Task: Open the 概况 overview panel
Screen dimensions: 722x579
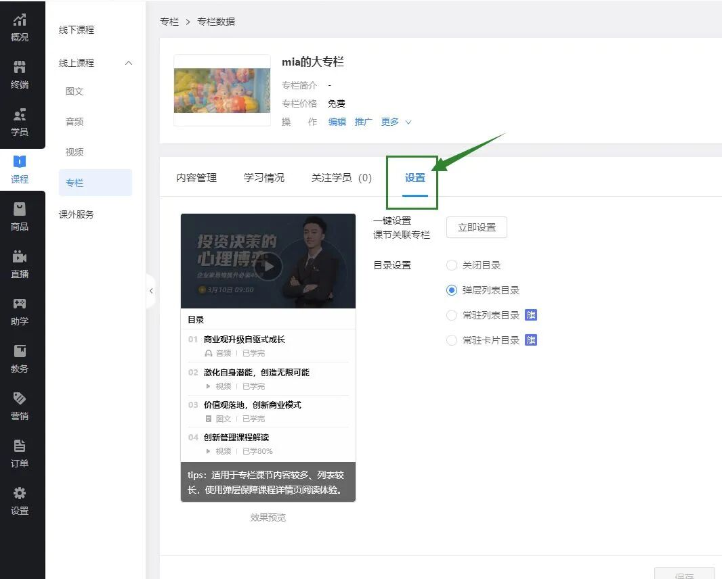Action: point(22,29)
